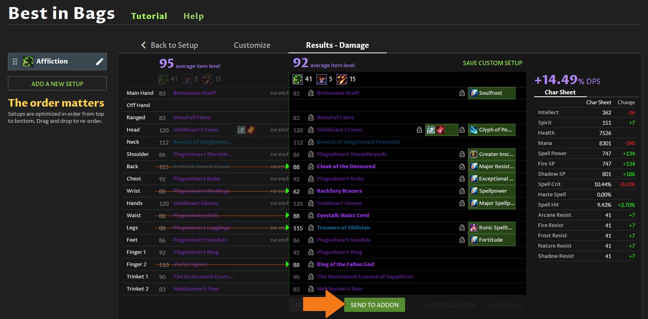Viewport: 648px width, 319px height.
Task: Toggle the item lock left of Cloak of the Devoured
Action: [311, 167]
